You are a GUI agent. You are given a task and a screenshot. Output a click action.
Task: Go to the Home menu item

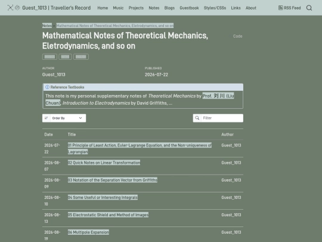pos(103,8)
